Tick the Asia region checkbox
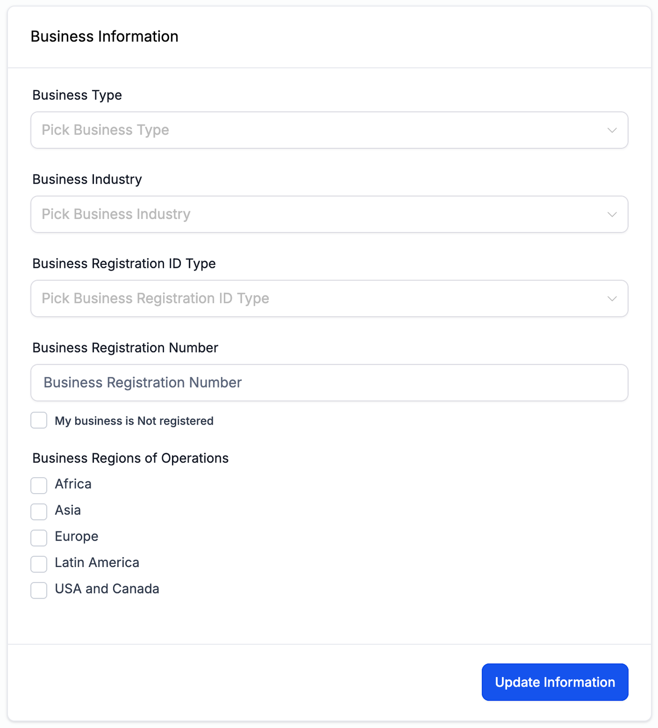658x728 pixels. coord(39,512)
